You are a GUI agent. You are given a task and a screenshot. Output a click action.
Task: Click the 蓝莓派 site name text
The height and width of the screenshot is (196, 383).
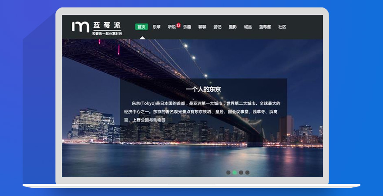[107, 25]
